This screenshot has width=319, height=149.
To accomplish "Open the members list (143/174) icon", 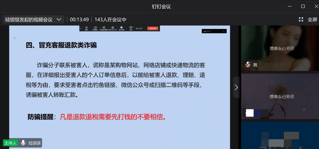I will pos(112,28).
